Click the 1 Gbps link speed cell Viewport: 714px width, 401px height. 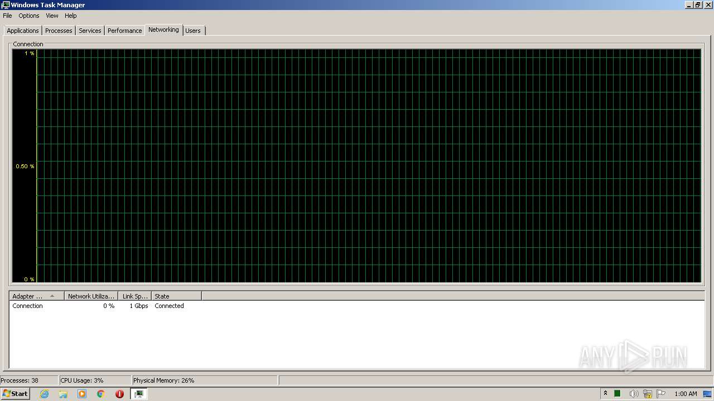(x=139, y=306)
